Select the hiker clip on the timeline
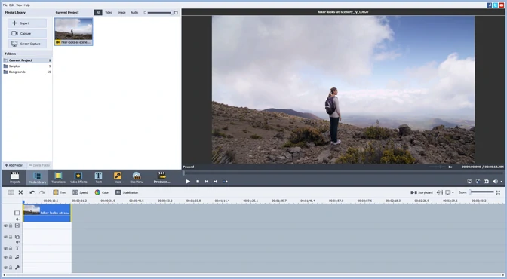This screenshot has width=507, height=279. 48,213
